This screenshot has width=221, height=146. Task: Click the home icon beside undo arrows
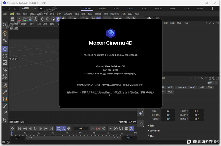(x=15, y=8)
